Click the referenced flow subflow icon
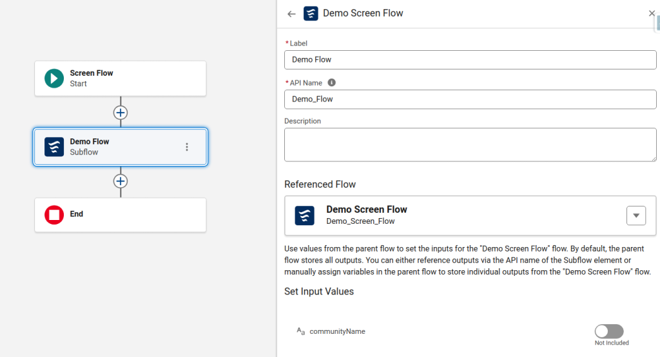The height and width of the screenshot is (357, 660). pos(304,215)
